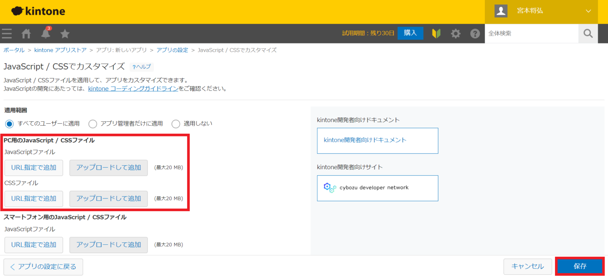Click the help question mark icon

click(475, 33)
